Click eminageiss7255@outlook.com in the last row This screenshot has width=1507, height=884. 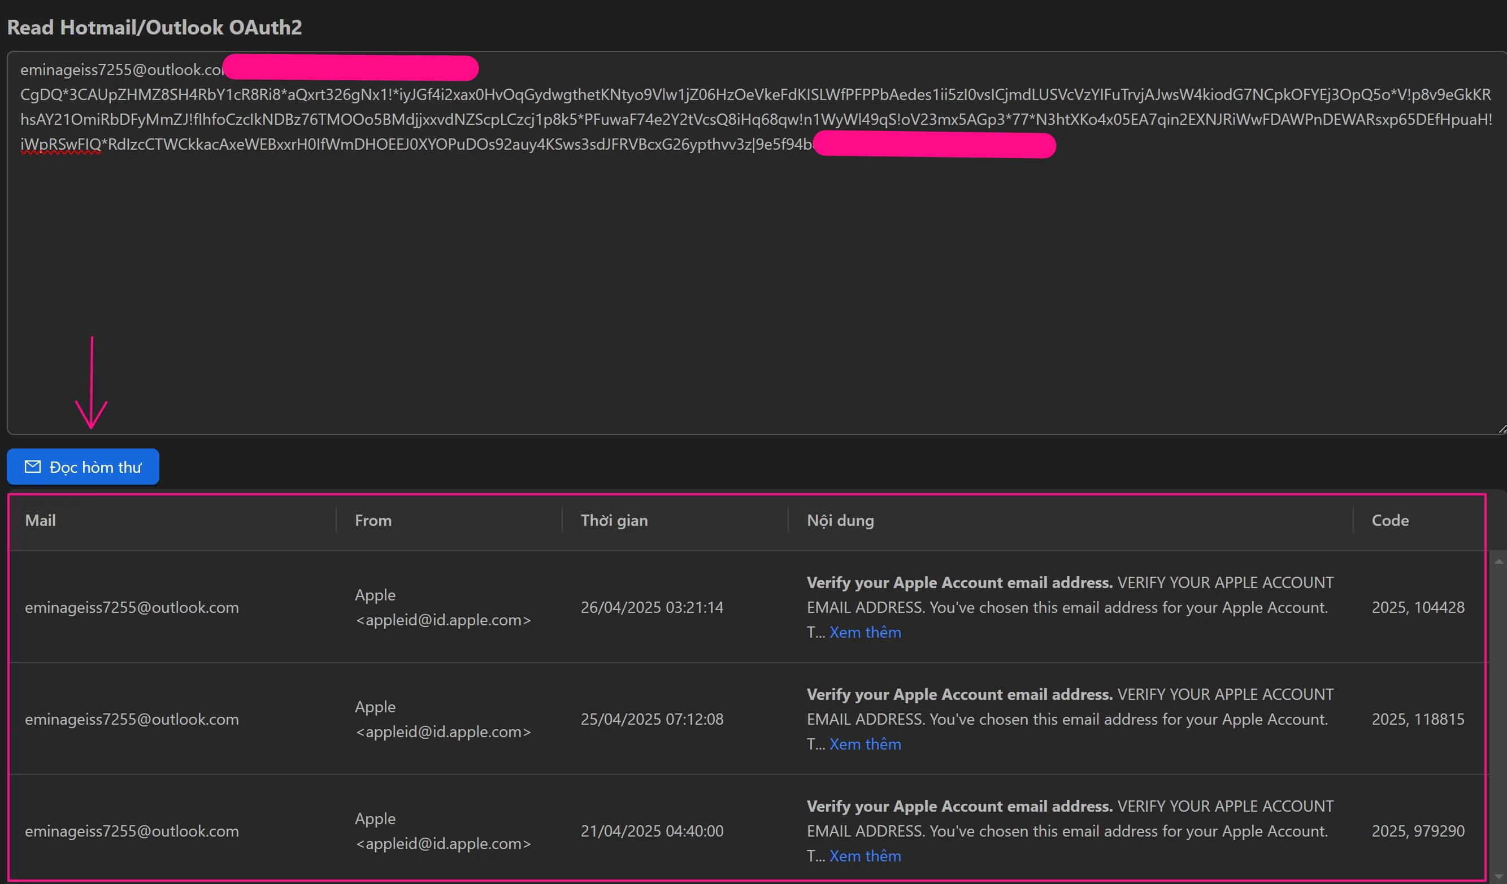pos(132,830)
